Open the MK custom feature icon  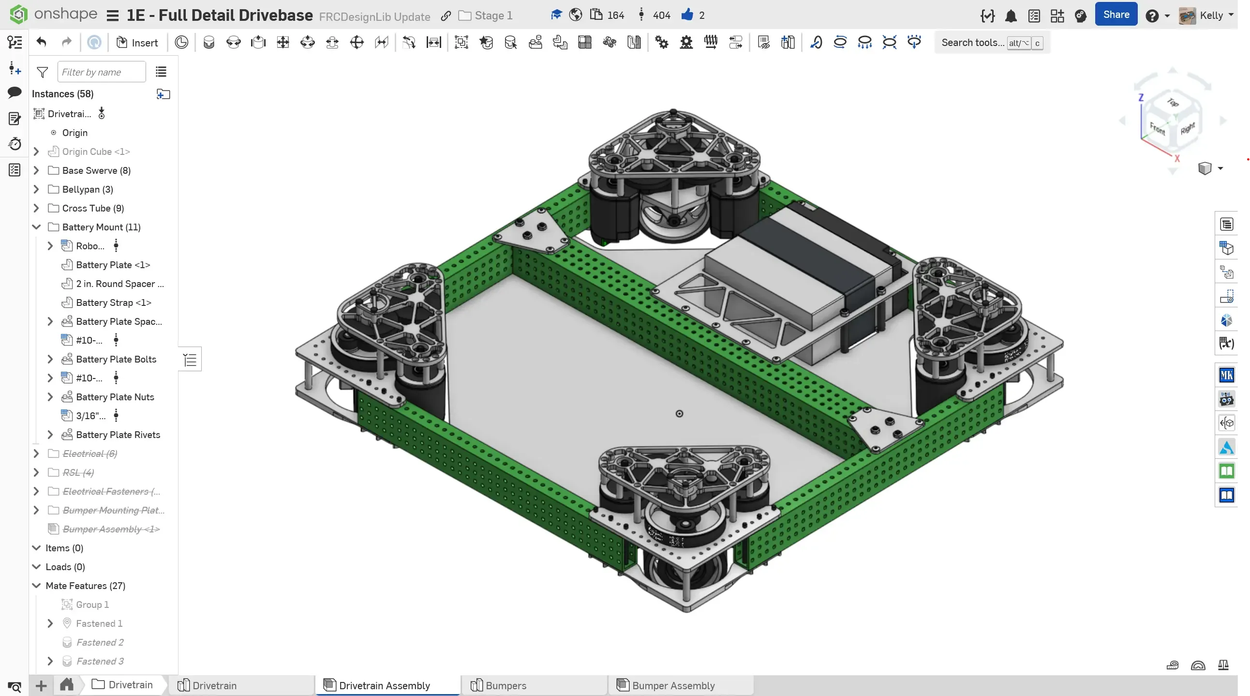pyautogui.click(x=1226, y=375)
